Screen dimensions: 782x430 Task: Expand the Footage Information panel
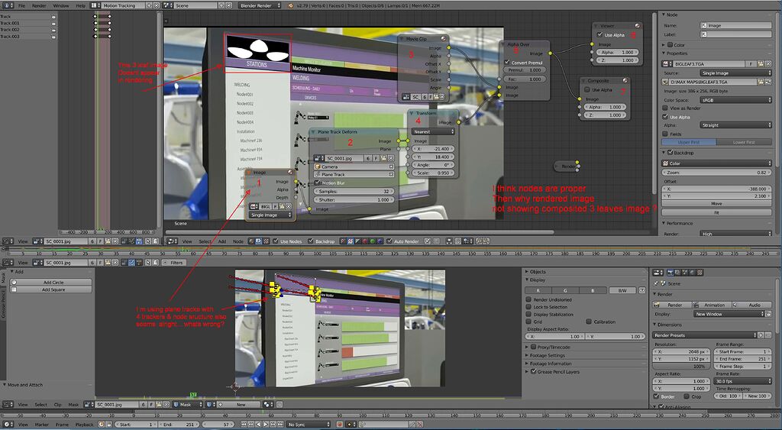(x=550, y=364)
